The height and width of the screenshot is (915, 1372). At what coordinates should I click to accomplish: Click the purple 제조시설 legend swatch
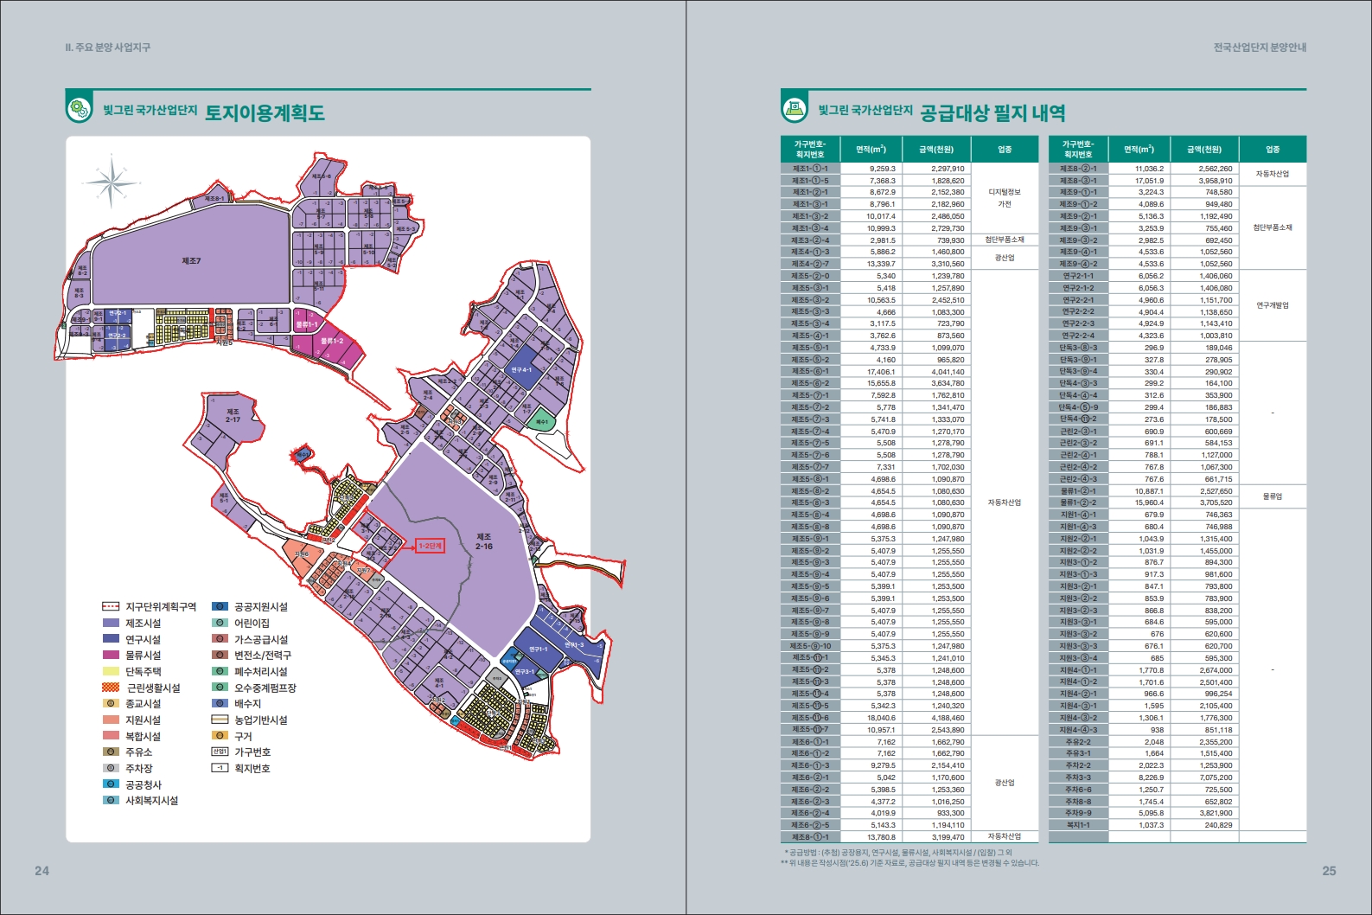pyautogui.click(x=111, y=623)
